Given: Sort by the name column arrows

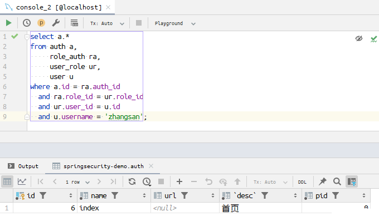Looking at the screenshot, I should coord(144,195).
